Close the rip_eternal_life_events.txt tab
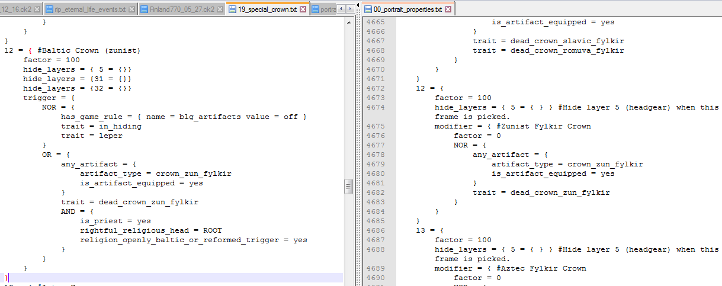Viewport: 722px width, 286px height. tap(132, 9)
